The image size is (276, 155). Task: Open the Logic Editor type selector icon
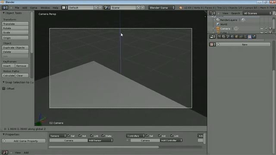[x=5, y=152]
